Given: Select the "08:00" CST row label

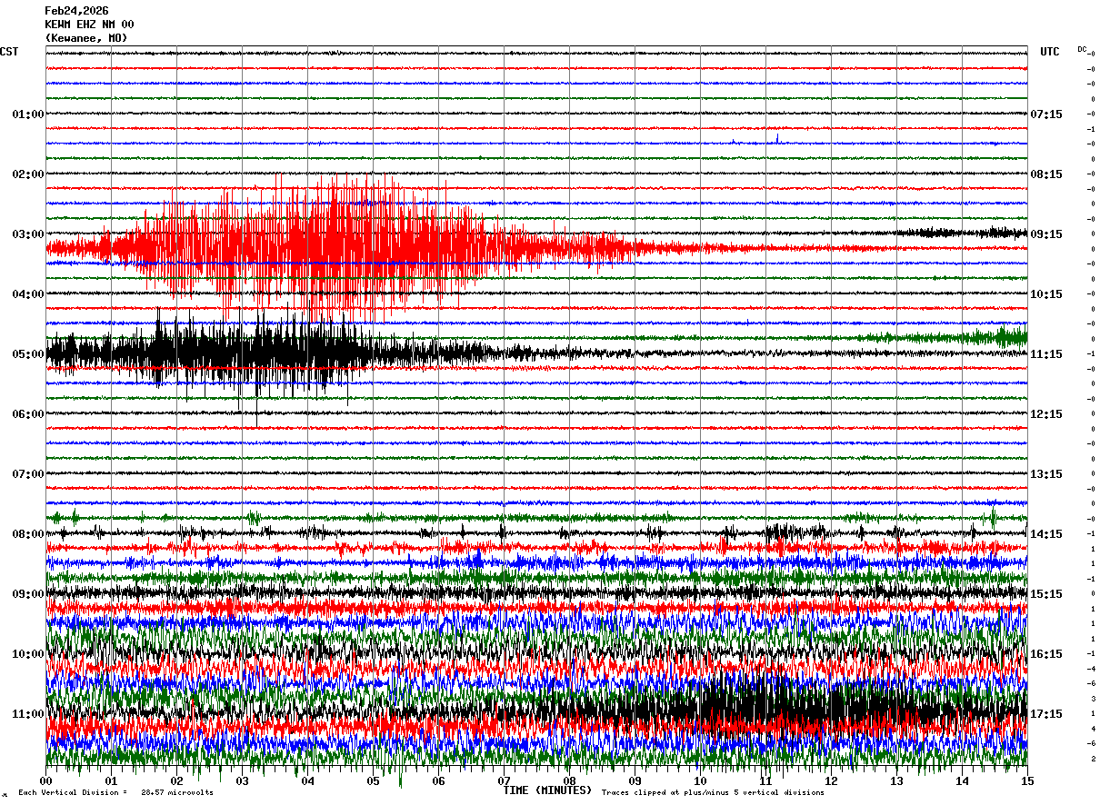Looking at the screenshot, I should tap(28, 534).
